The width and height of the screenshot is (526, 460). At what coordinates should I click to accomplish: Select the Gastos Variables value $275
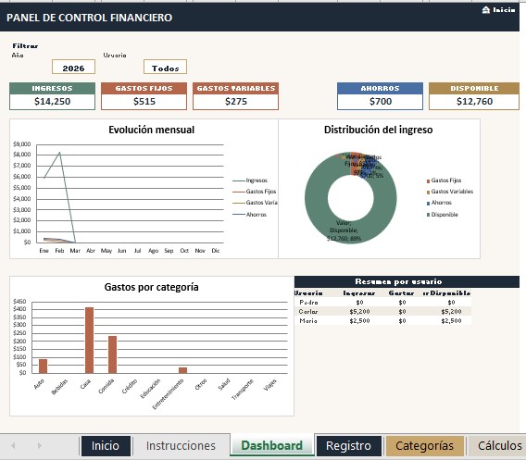(x=235, y=102)
